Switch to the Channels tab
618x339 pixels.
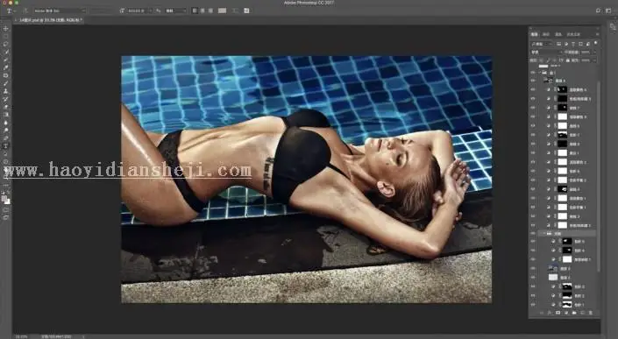546,34
